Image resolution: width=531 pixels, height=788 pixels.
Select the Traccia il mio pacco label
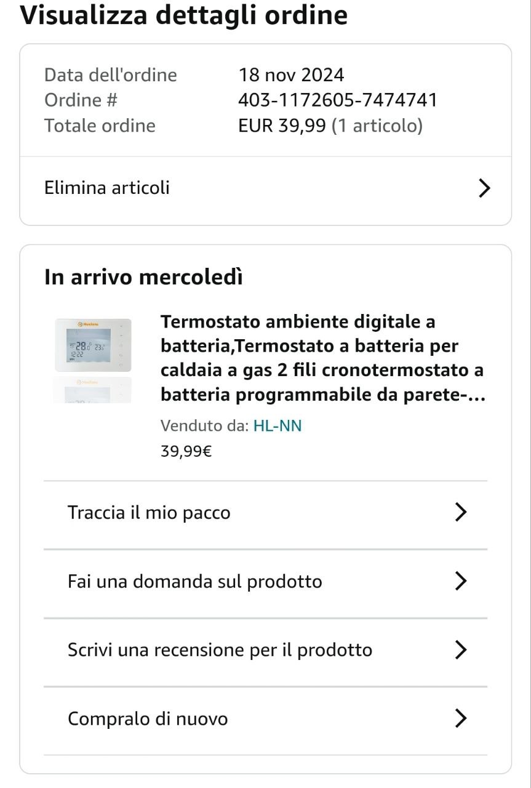pos(149,513)
